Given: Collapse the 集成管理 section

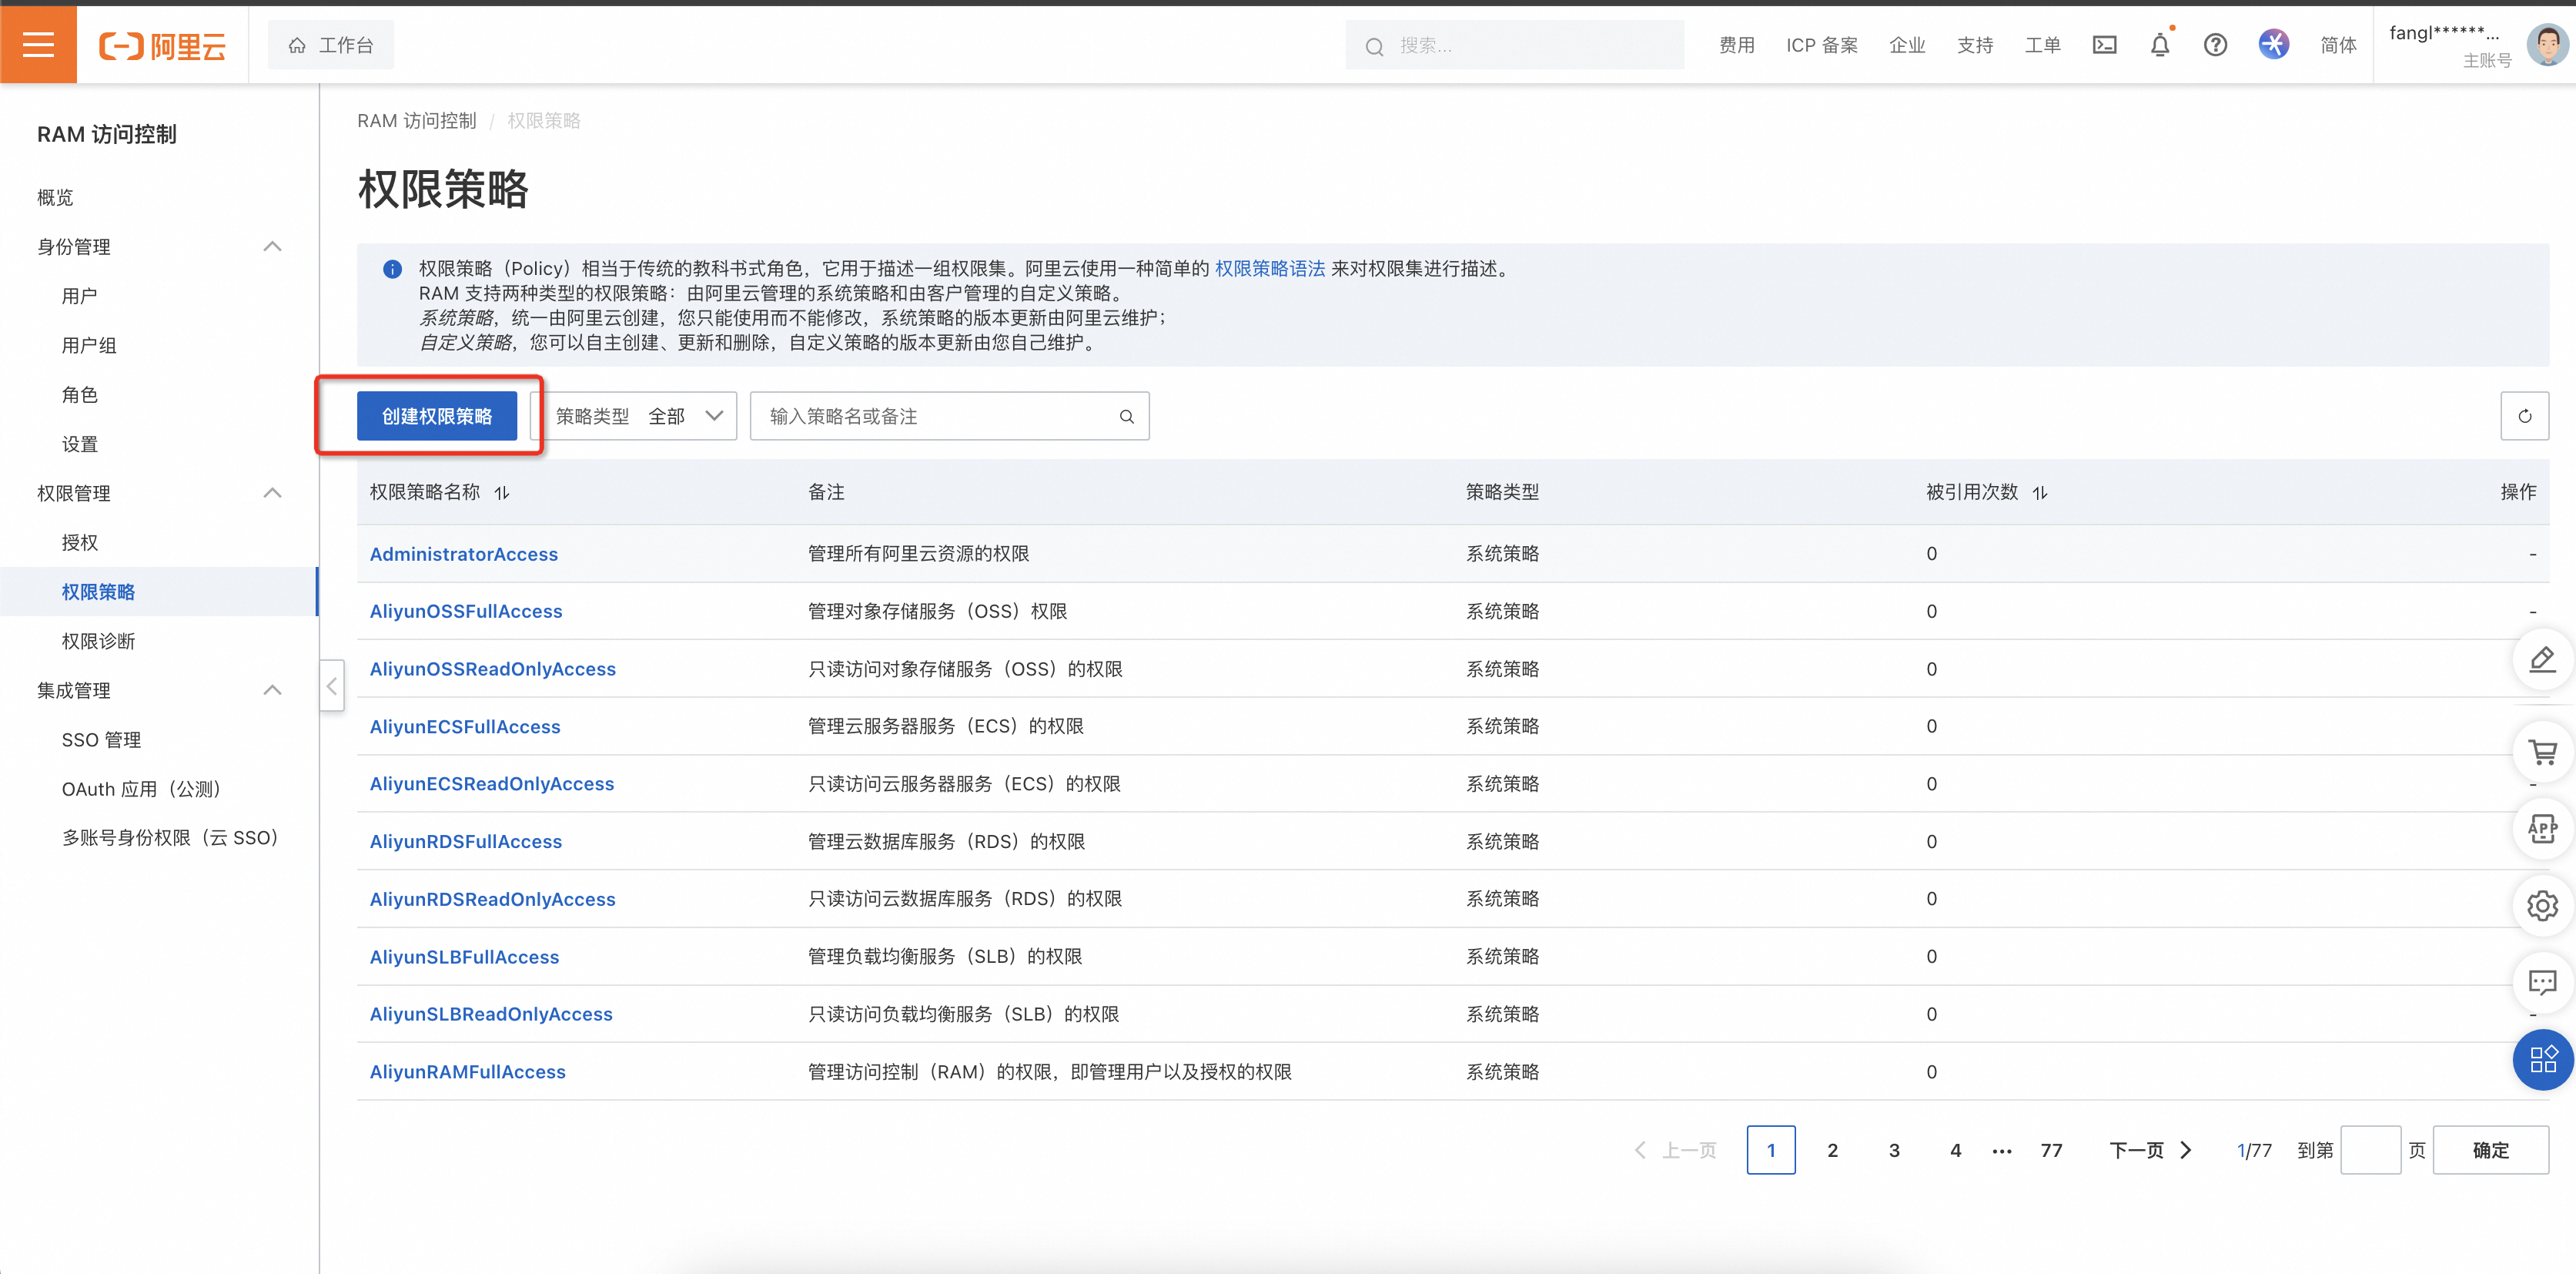Looking at the screenshot, I should coord(272,689).
